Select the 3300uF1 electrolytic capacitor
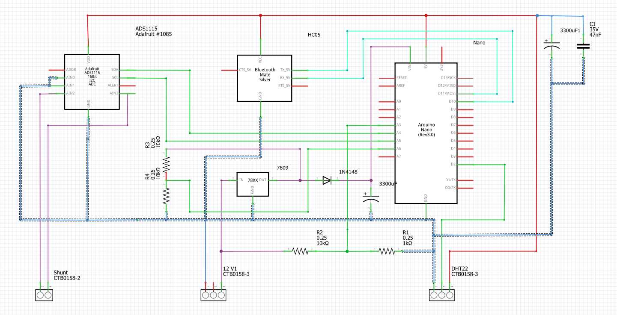Screen dimensions: 617x315 552,46
